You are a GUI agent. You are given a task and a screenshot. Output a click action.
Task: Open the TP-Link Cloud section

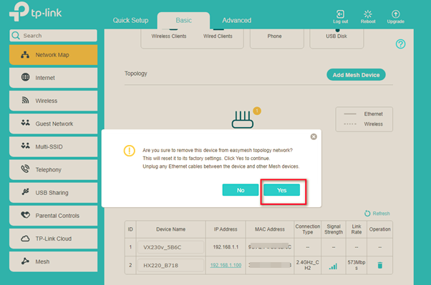click(x=53, y=239)
